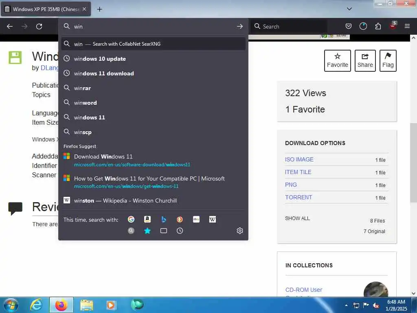The height and width of the screenshot is (313, 417).
Task: Select the 'winrar' search suggestion
Action: [x=153, y=88]
